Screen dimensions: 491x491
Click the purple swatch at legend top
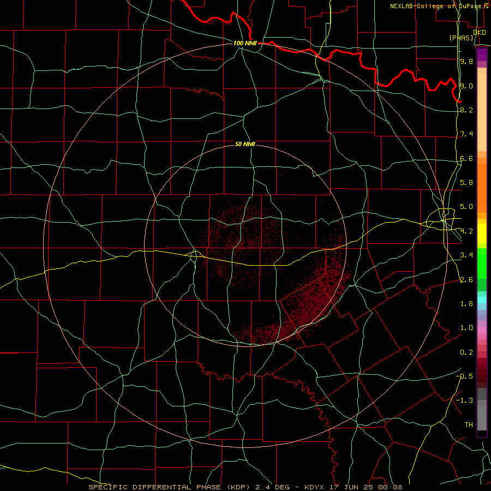click(482, 55)
